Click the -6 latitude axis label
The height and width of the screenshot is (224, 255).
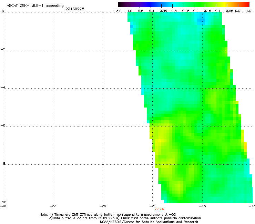(x=3, y=125)
